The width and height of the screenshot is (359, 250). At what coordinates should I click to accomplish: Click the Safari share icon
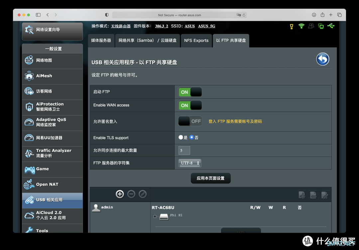pyautogui.click(x=322, y=15)
